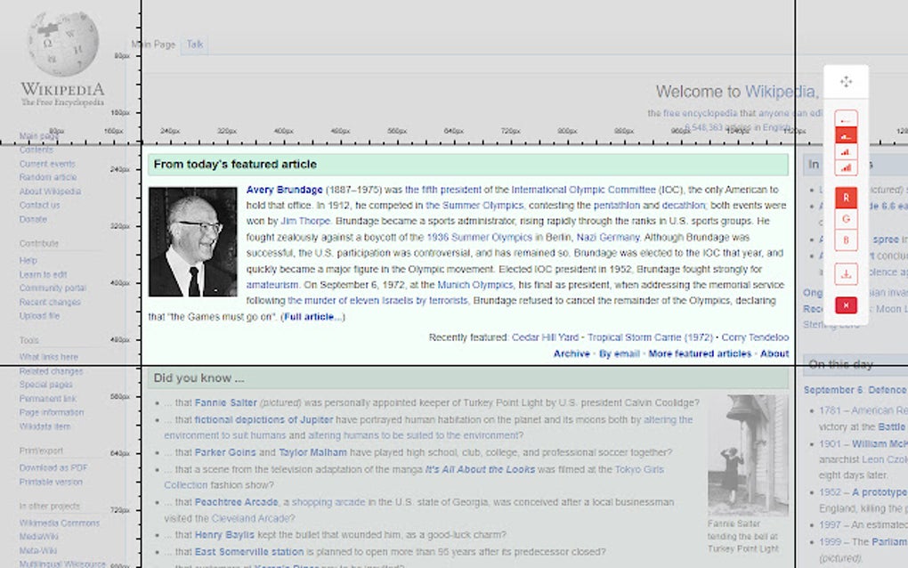Follow the amateurism link

tap(272, 284)
